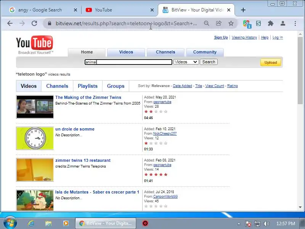Visit uploader CartoonWorld99's profile
The width and height of the screenshot is (305, 229).
point(165,197)
